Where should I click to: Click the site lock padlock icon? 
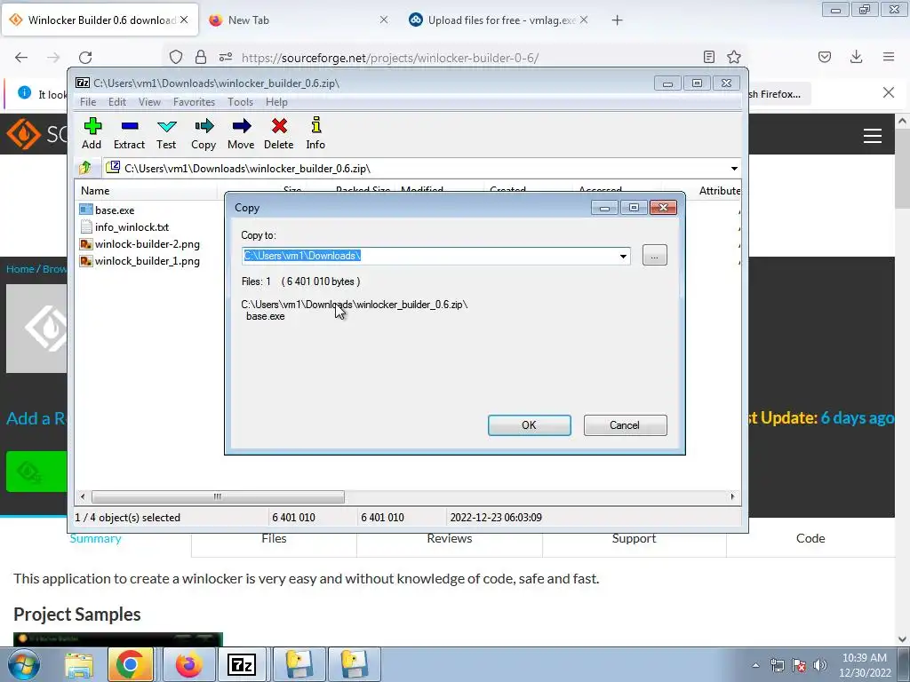tap(201, 57)
